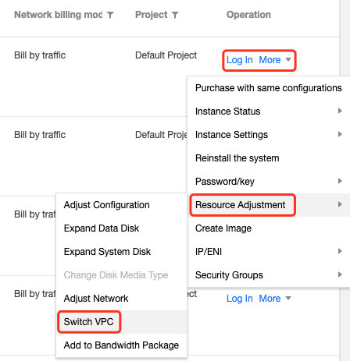This screenshot has height=361, width=350.
Task: Filter by Network billing mode column icon
Action: click(x=110, y=15)
